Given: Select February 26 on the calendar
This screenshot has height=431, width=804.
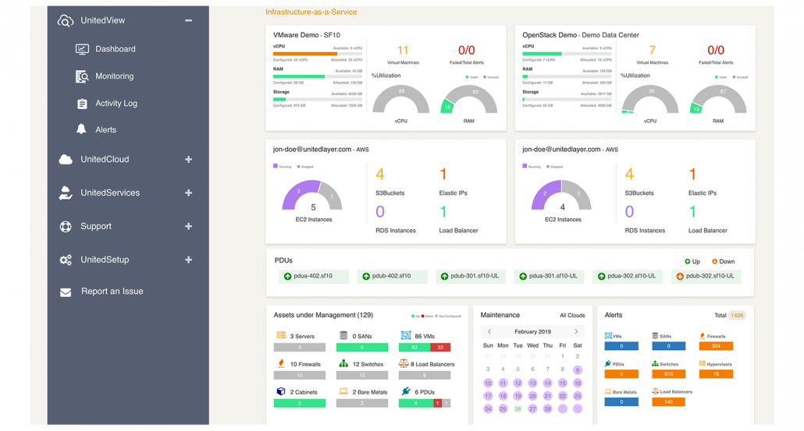Looking at the screenshot, I should click(518, 409).
